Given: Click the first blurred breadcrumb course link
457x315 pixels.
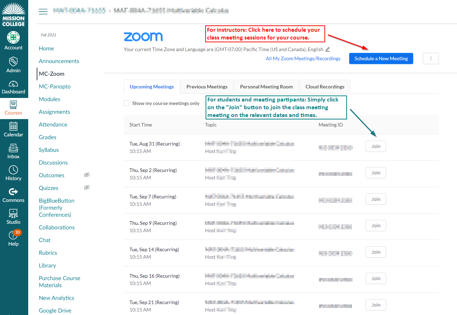Looking at the screenshot, I should coord(79,11).
